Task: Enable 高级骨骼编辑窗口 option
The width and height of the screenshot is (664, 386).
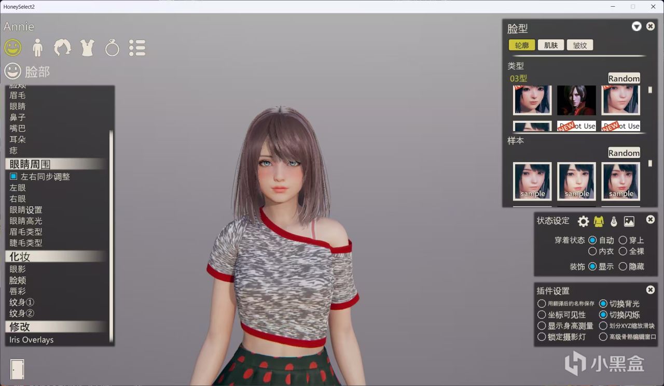Action: coord(603,337)
